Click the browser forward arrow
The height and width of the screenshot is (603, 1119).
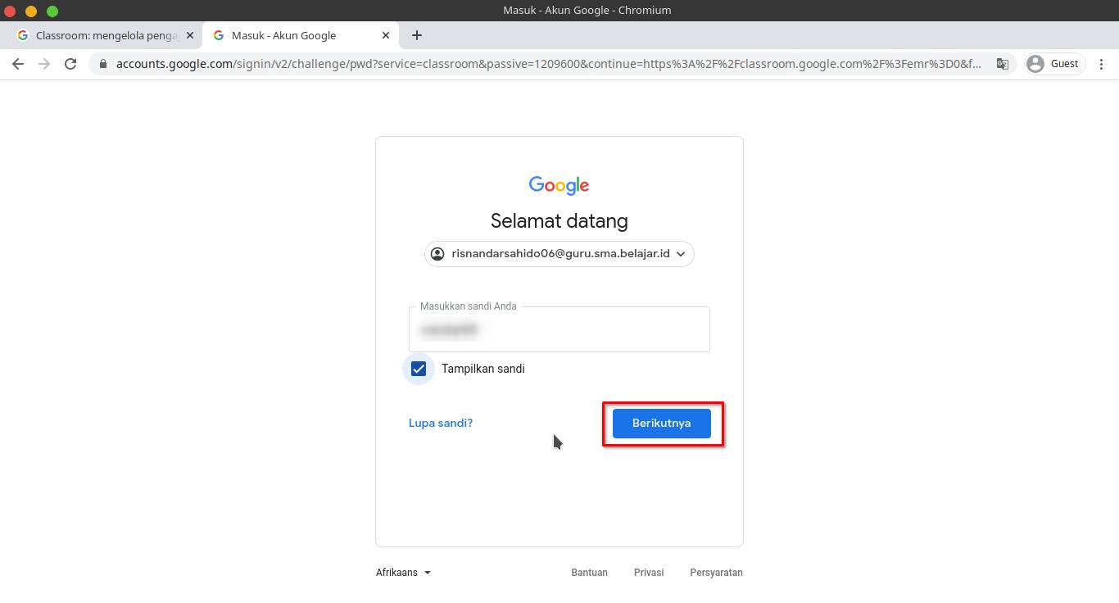click(44, 64)
